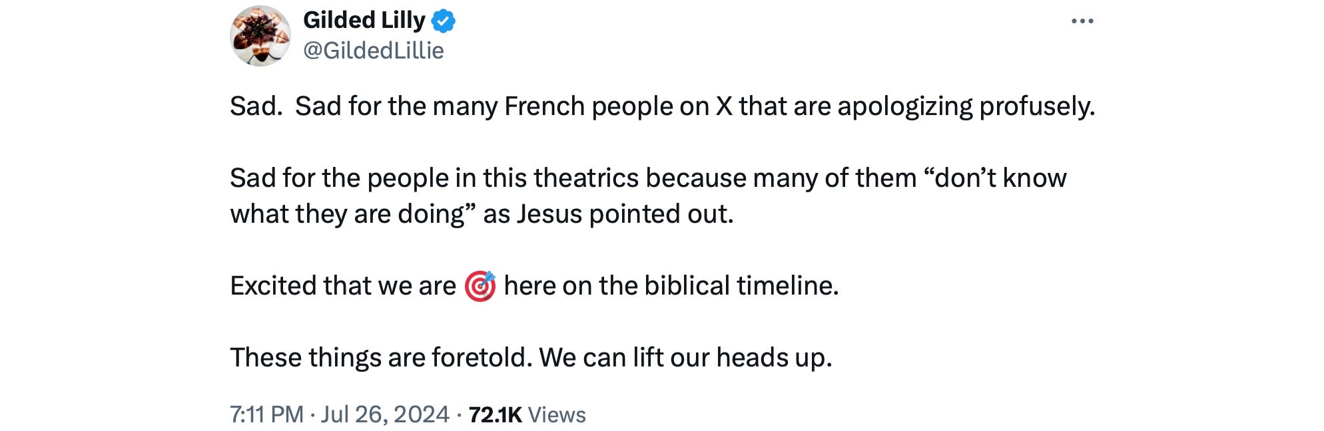The width and height of the screenshot is (1324, 431).
Task: Open the Gilded Lilly display name link
Action: pyautogui.click(x=364, y=21)
